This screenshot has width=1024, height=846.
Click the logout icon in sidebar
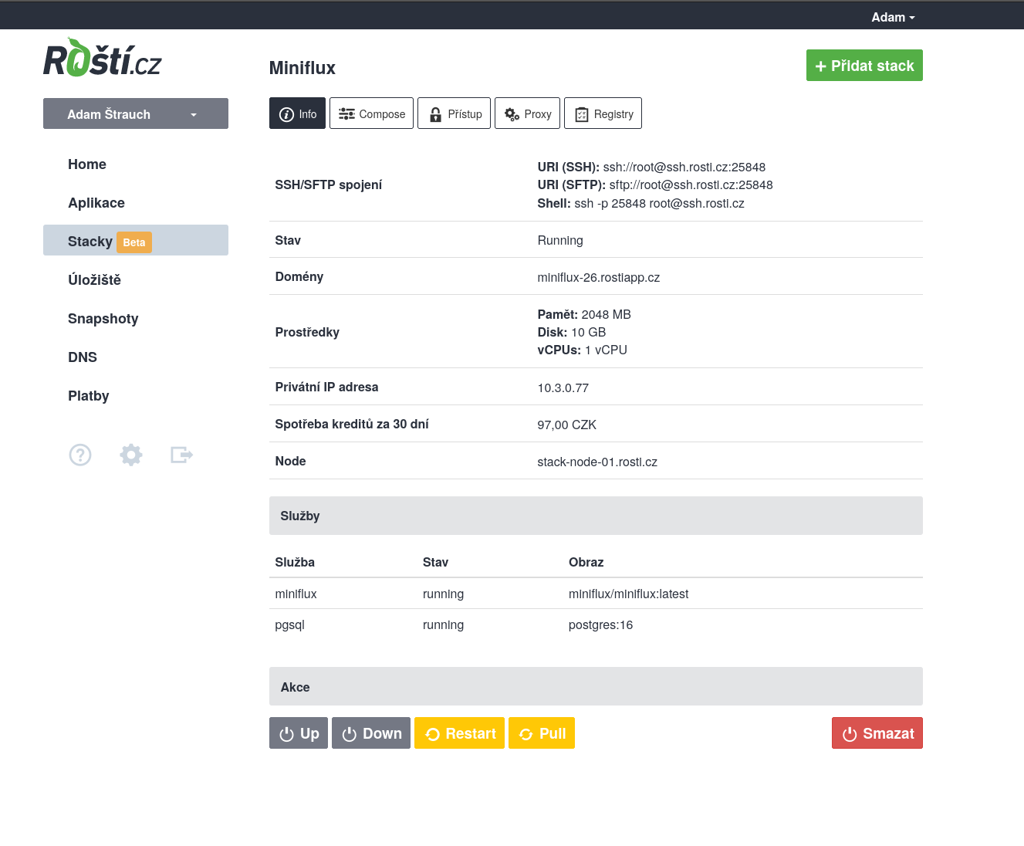tap(181, 455)
